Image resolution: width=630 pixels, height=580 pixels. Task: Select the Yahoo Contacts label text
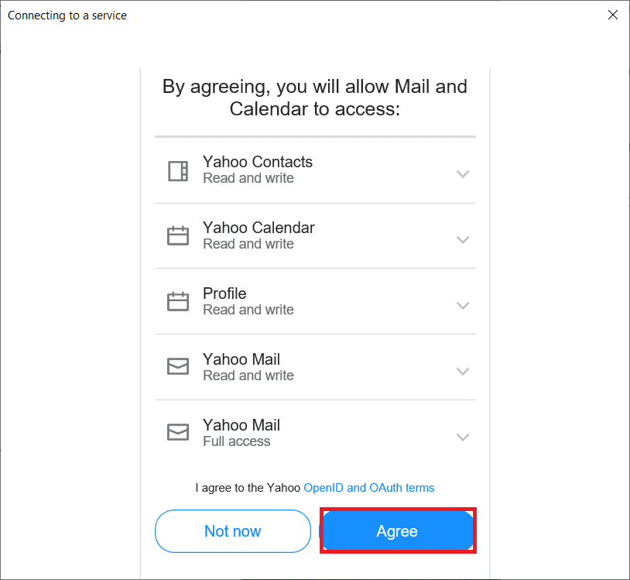258,162
